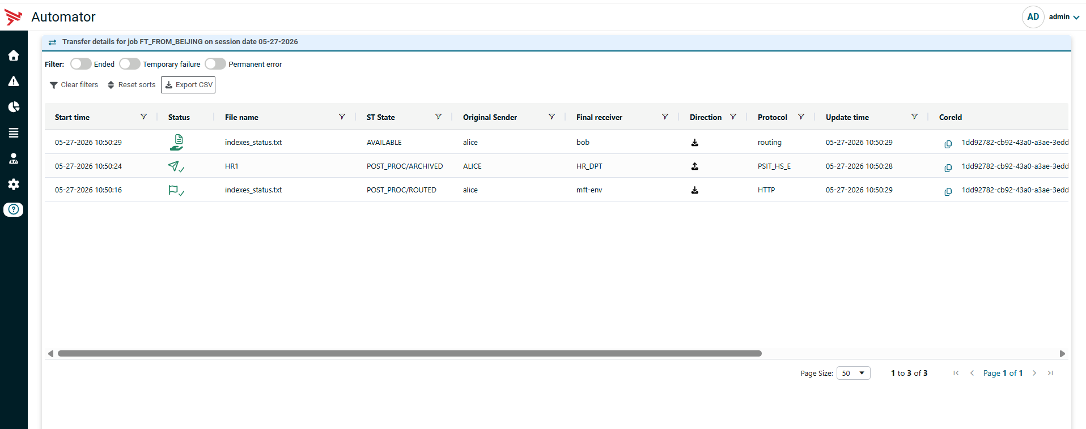
Task: Open the pie chart statistics icon
Action: click(14, 107)
